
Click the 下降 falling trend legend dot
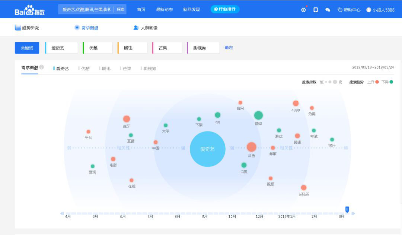click(391, 82)
